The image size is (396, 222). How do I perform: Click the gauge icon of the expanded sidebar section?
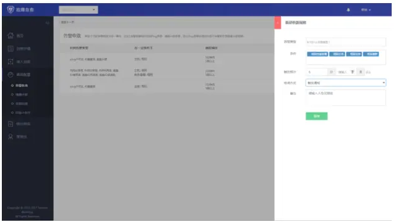11,75
